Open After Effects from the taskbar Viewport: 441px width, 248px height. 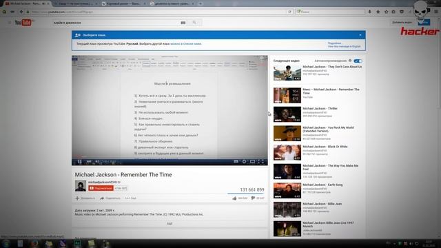coord(76,243)
